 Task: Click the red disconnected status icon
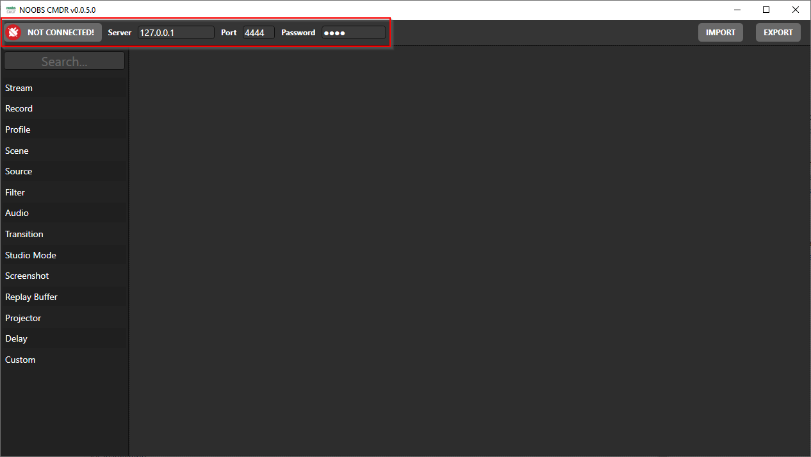click(13, 33)
